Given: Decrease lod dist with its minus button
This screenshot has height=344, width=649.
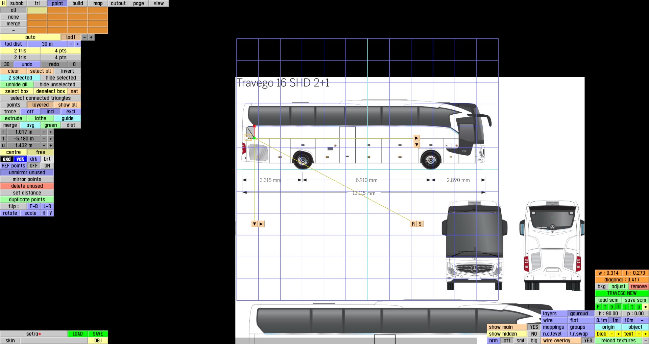Looking at the screenshot, I should [x=71, y=44].
